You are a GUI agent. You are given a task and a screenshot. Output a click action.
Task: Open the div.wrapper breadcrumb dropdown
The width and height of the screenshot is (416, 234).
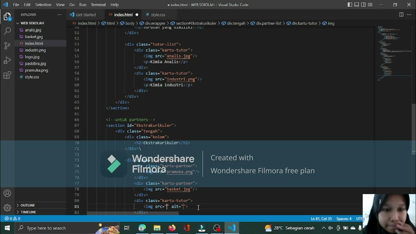152,23
